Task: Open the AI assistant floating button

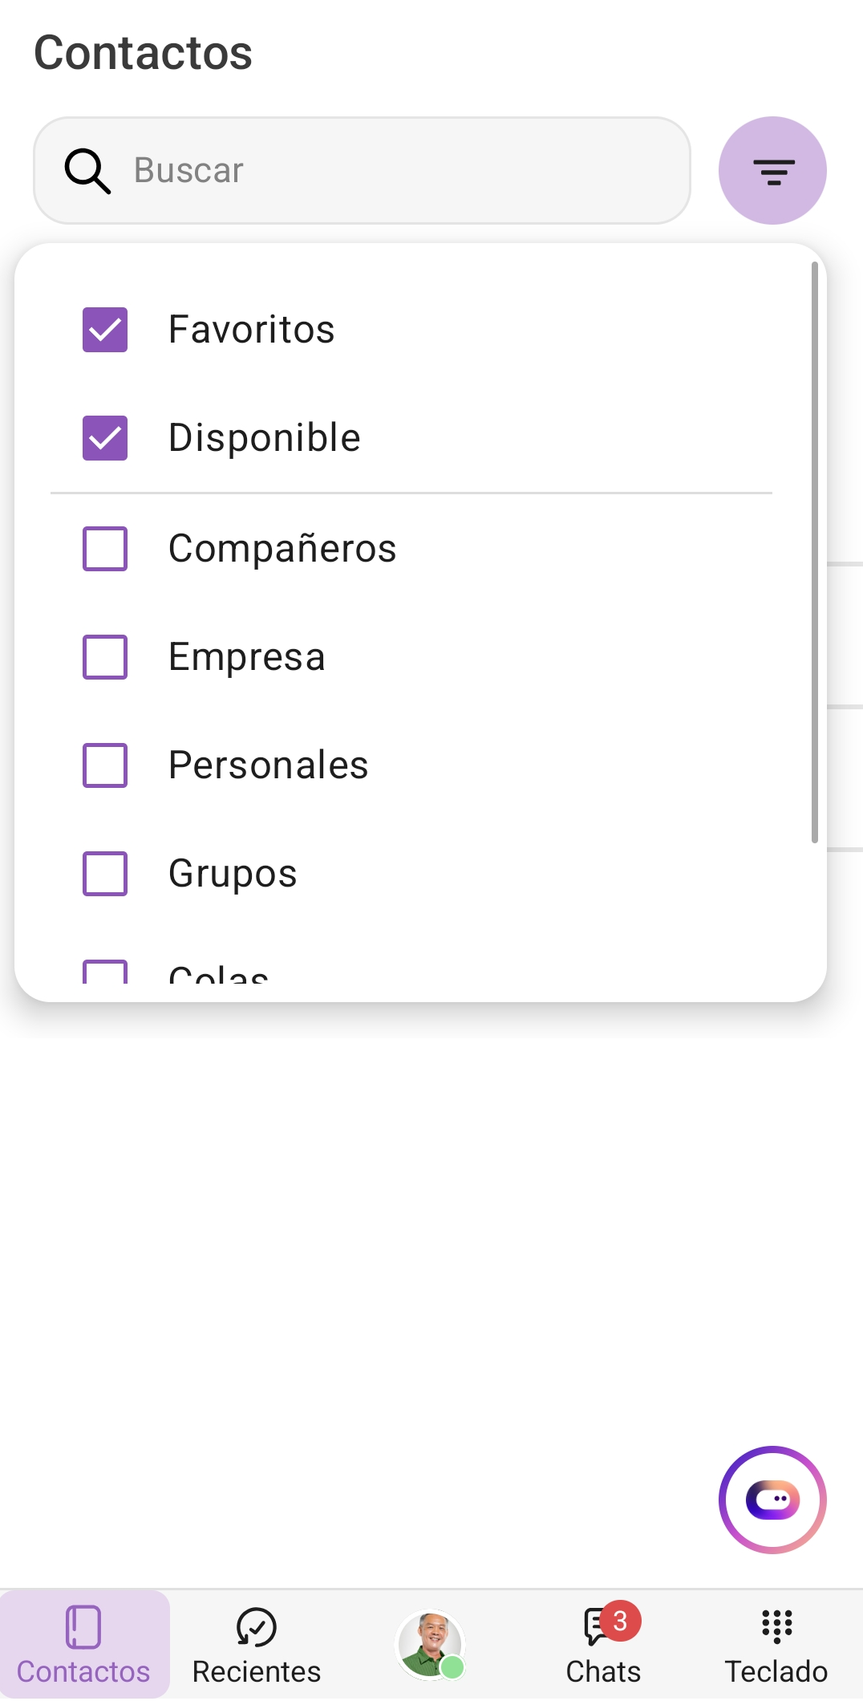Action: [x=772, y=1500]
